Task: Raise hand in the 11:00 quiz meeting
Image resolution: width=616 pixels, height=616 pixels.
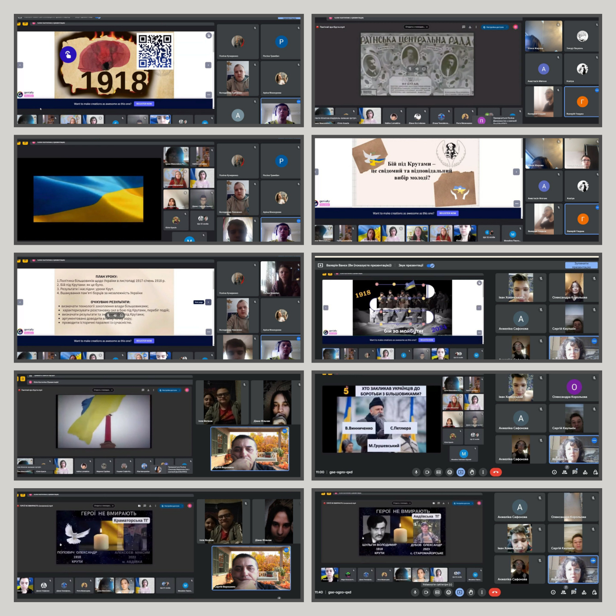Action: (472, 472)
